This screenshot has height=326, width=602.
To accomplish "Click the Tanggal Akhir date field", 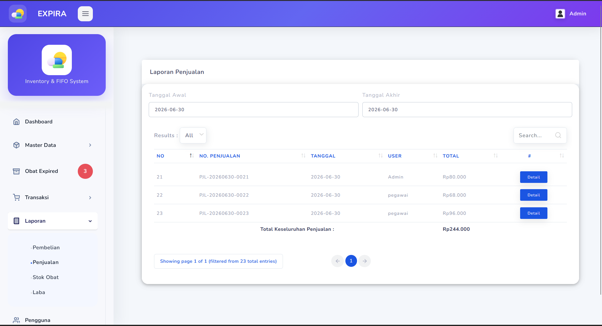I will pos(467,110).
